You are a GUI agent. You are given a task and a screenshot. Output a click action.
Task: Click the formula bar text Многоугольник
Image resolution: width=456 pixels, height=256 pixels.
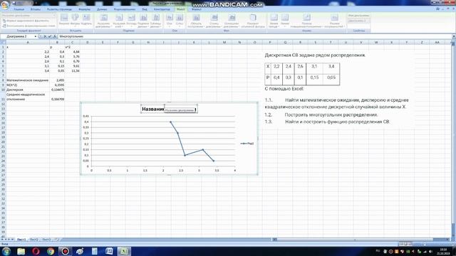coord(71,36)
